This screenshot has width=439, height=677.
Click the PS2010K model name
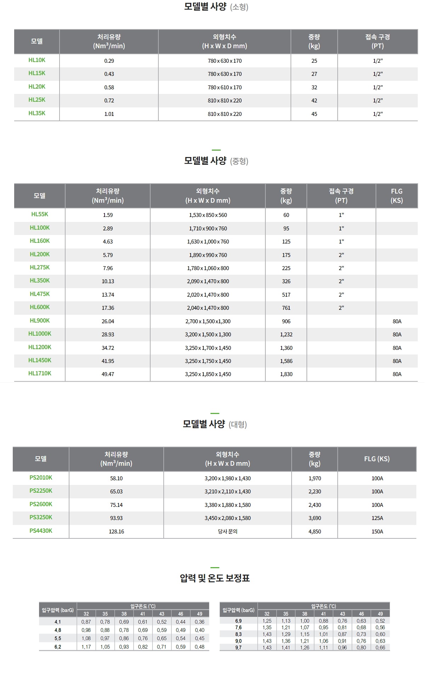[x=41, y=477]
